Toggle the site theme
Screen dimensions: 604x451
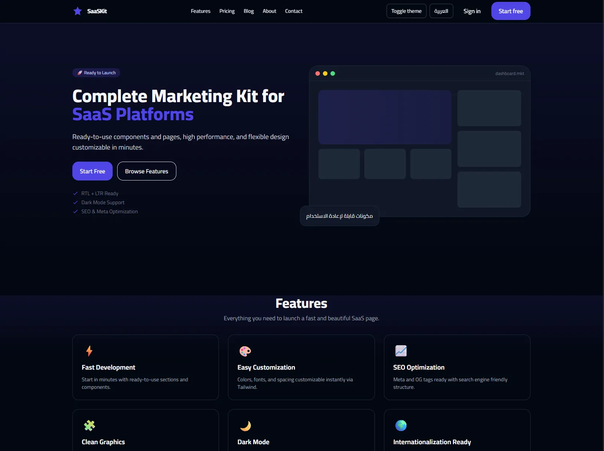point(406,11)
